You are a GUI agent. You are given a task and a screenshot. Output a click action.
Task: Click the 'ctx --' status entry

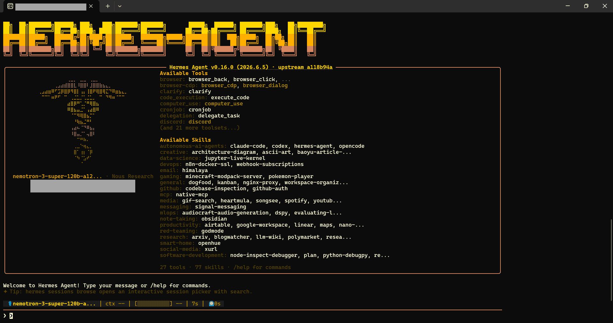(115, 304)
